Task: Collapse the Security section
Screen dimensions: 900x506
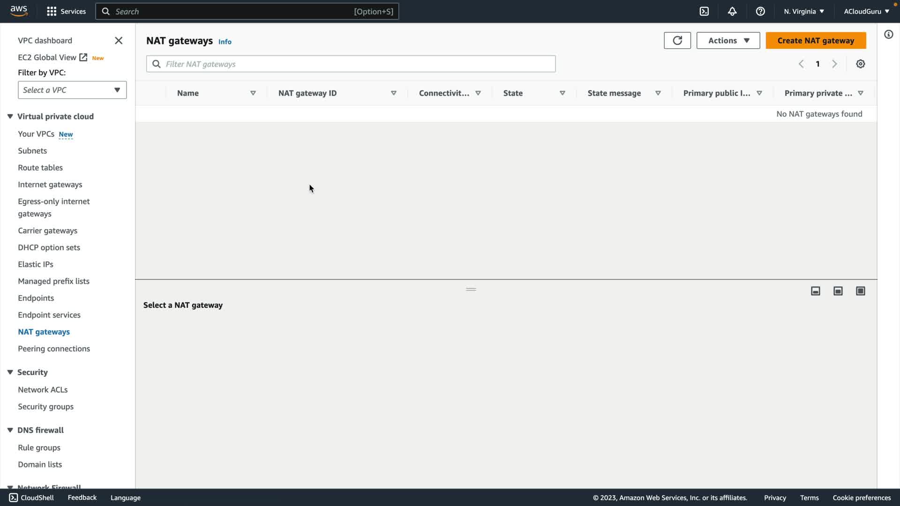Action: tap(10, 372)
